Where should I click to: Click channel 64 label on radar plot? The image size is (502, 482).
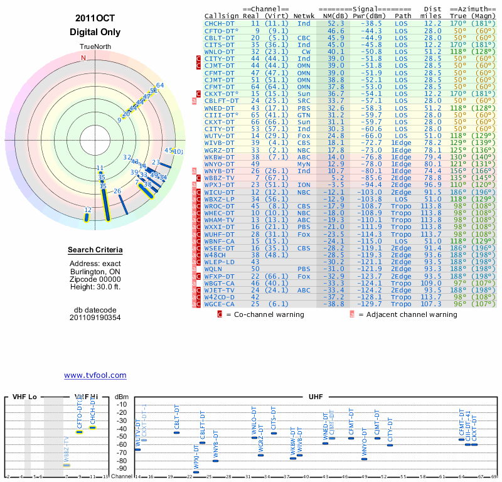pos(160,85)
